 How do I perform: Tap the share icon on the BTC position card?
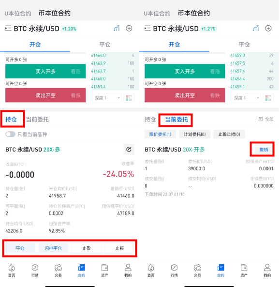coord(129,150)
